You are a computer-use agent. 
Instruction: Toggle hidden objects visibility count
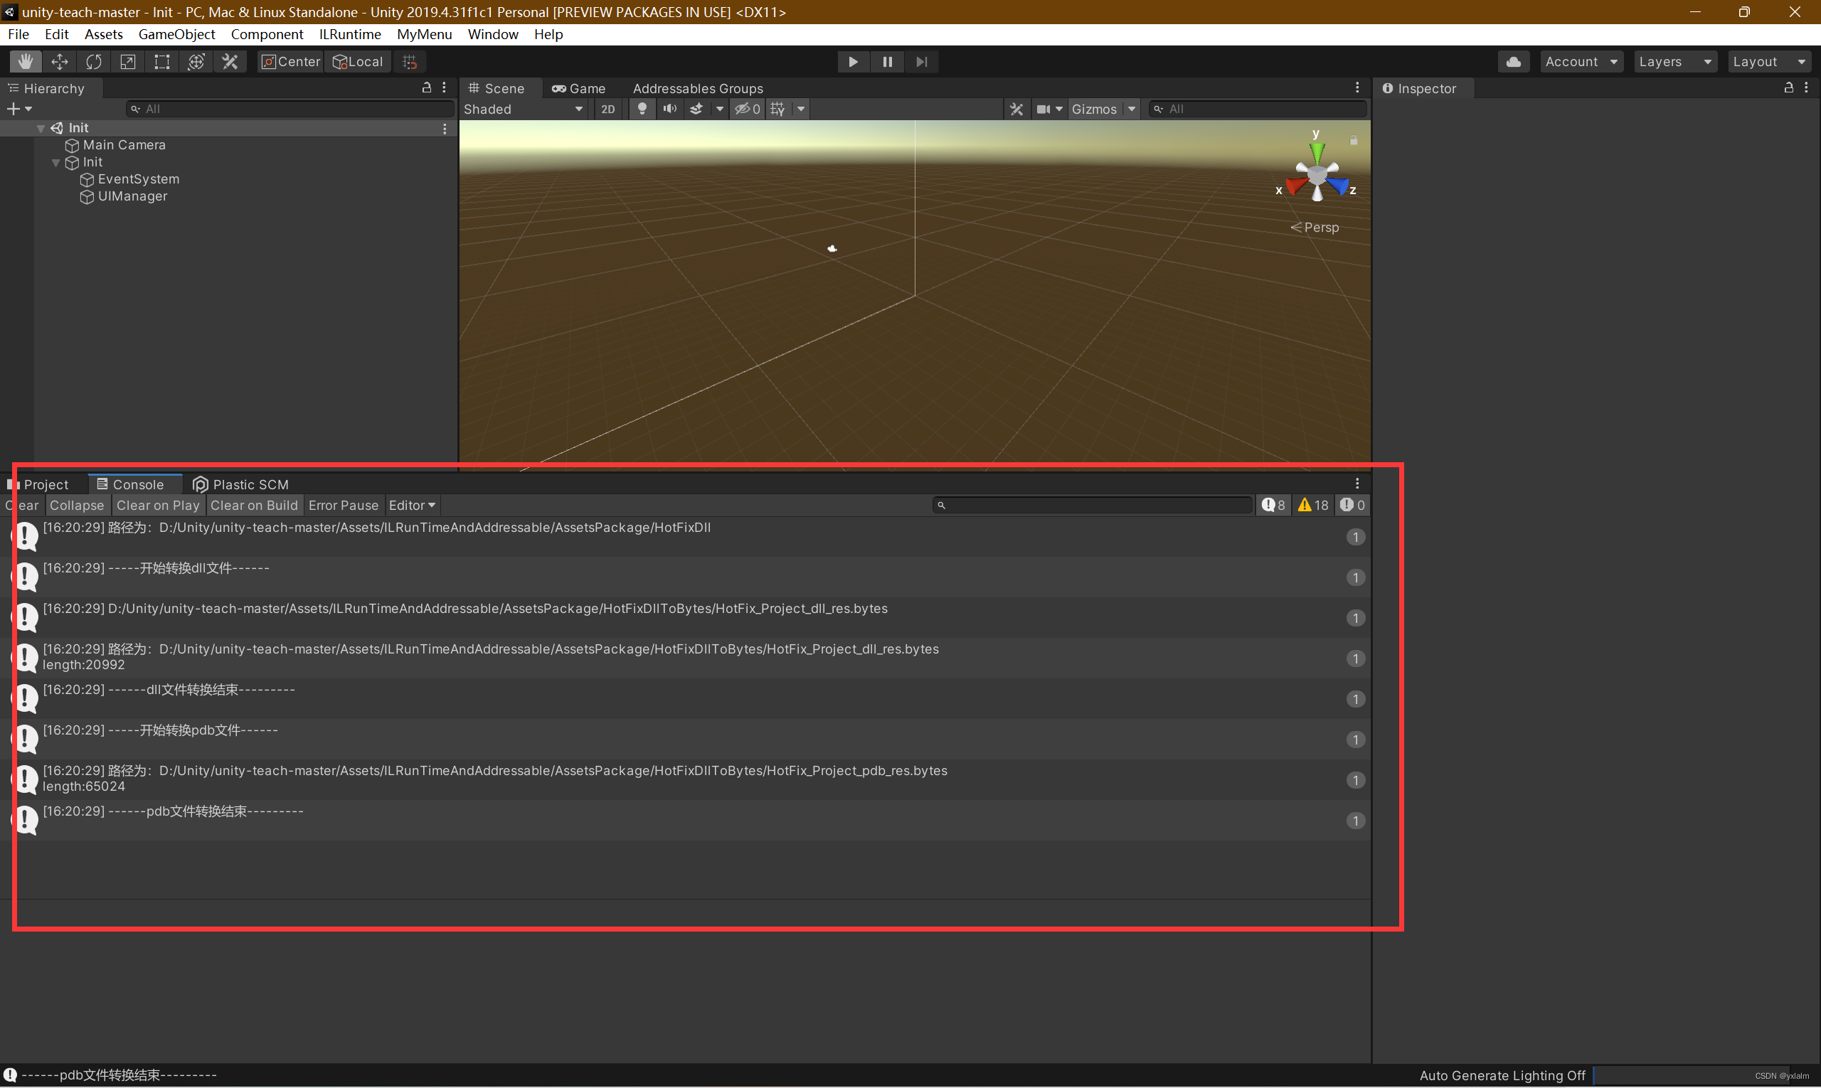point(748,109)
